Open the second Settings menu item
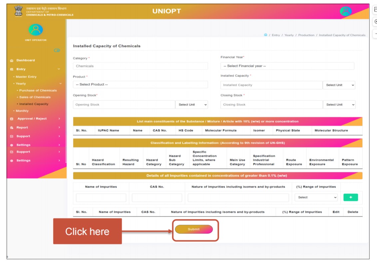377x262 pixels. coord(23,160)
